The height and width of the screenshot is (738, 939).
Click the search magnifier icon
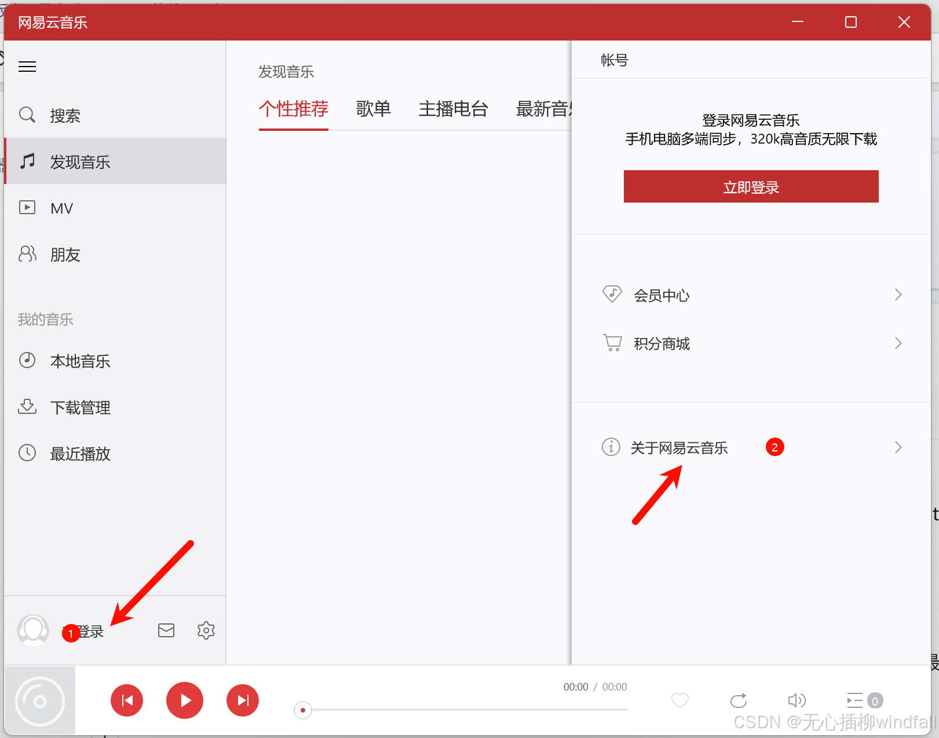[27, 115]
